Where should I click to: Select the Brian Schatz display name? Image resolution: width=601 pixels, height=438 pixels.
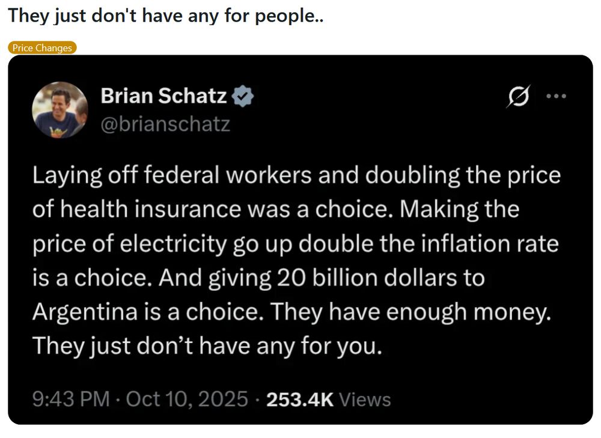click(x=163, y=96)
